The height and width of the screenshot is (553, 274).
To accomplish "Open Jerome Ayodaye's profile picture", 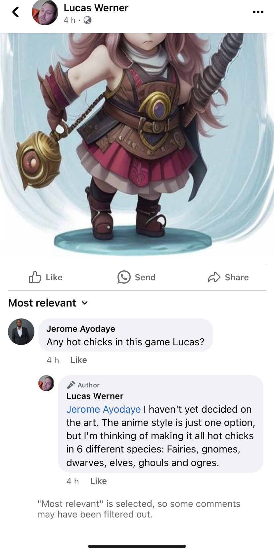I will (x=21, y=332).
